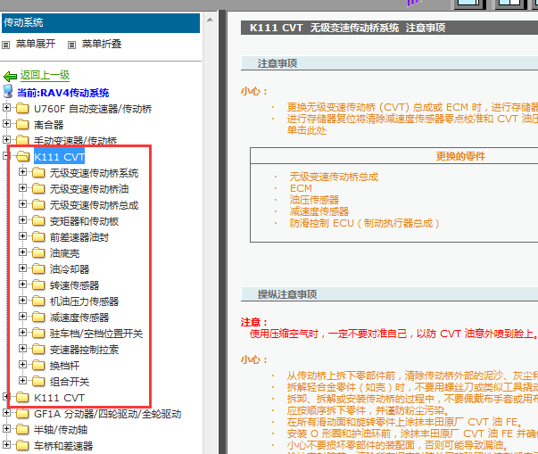Screen dimensions: 538x454
Task: Expand U760F 自动变速器/传动桥 node
Action: (x=6, y=107)
